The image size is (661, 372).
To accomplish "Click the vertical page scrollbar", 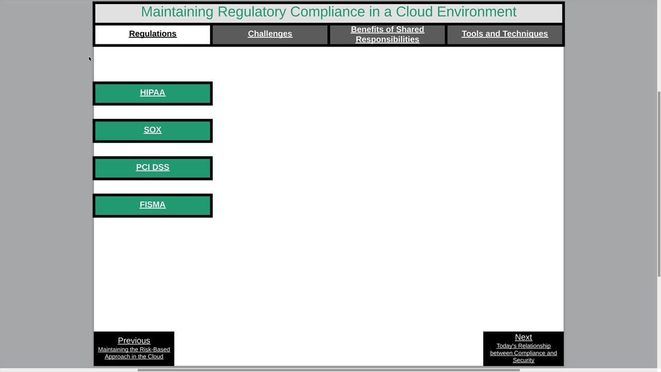I will [658, 183].
